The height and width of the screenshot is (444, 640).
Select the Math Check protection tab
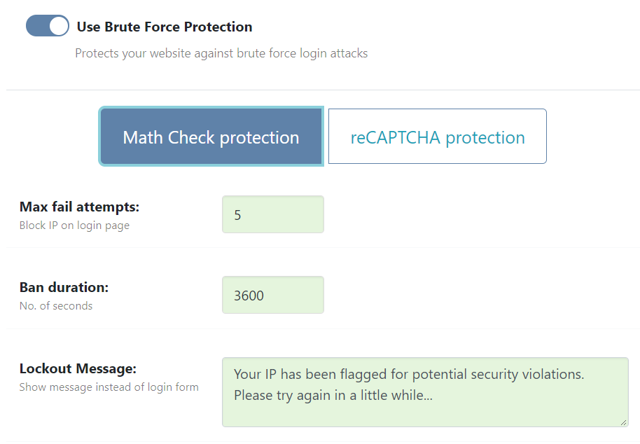click(x=211, y=137)
